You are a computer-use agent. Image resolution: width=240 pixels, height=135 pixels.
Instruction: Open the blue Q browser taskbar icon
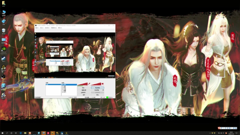pos(62,133)
